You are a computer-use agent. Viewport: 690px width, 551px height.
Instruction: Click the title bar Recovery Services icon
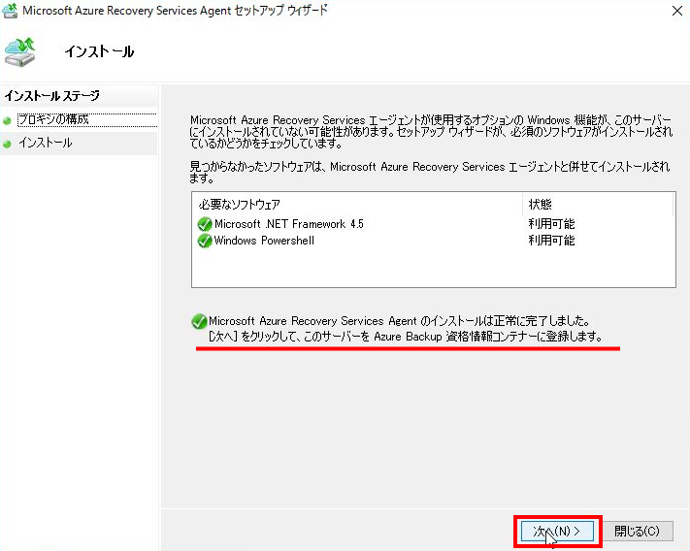tap(10, 11)
